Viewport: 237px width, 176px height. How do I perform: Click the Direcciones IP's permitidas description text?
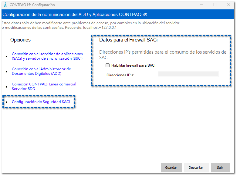coord(163,55)
